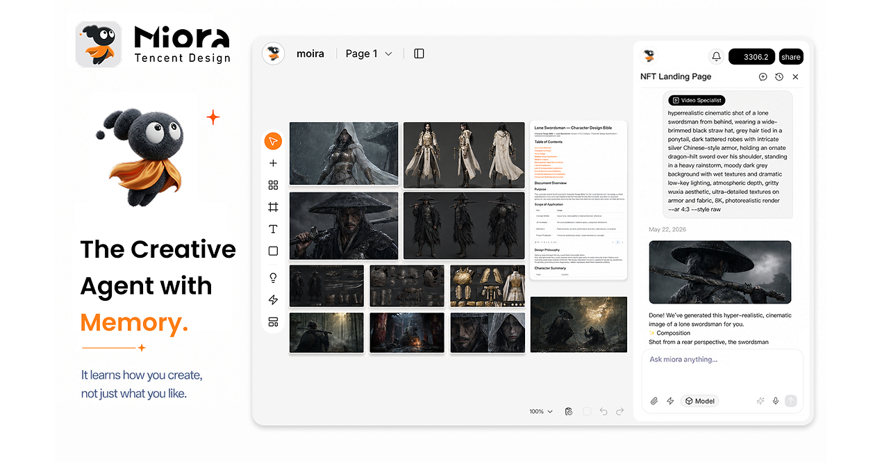Select the frame hashtag tool

(x=273, y=207)
